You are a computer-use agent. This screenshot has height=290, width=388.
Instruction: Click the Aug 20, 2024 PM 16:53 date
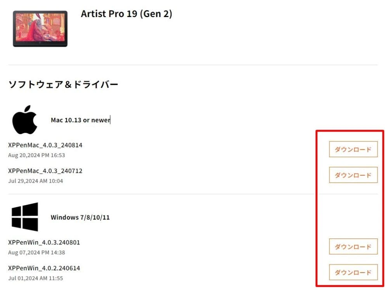coord(36,155)
